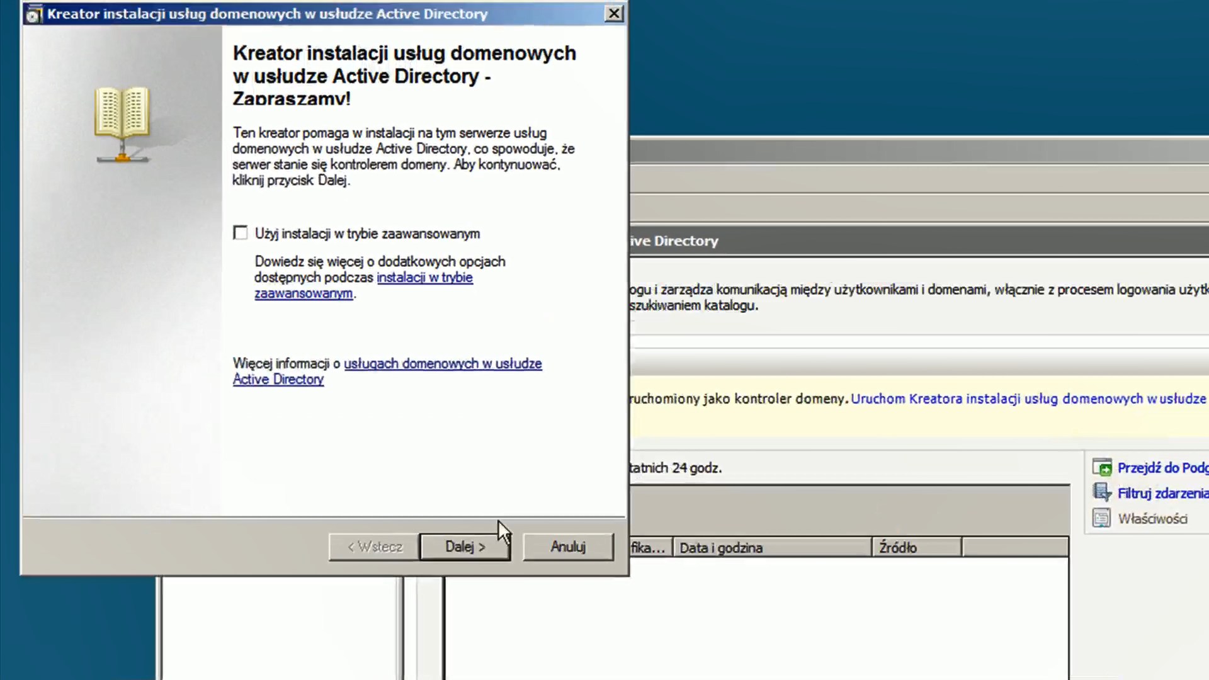Viewport: 1209px width, 680px height.
Task: Open 'usługach domenowych w usłudze Active Directory' link
Action: coord(387,371)
